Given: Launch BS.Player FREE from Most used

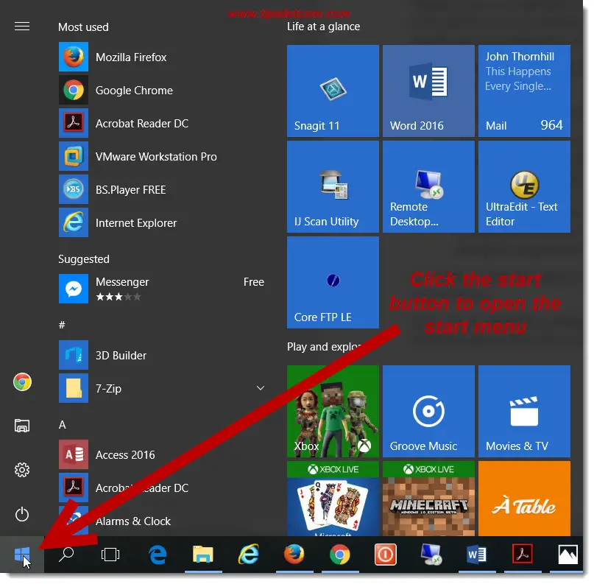Looking at the screenshot, I should [130, 190].
